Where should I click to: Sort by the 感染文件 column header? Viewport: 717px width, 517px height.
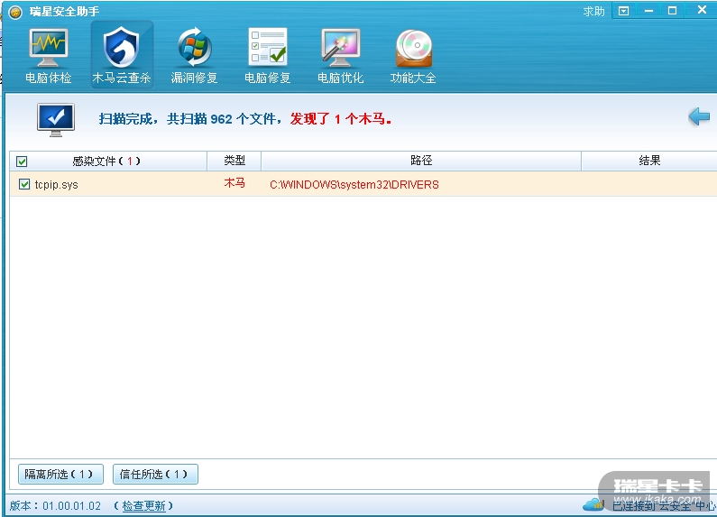pyautogui.click(x=106, y=161)
